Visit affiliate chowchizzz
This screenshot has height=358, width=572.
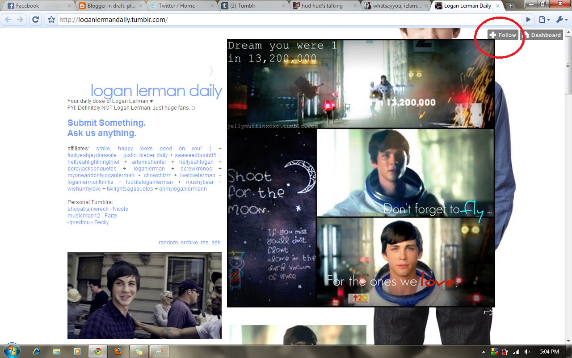[157, 175]
